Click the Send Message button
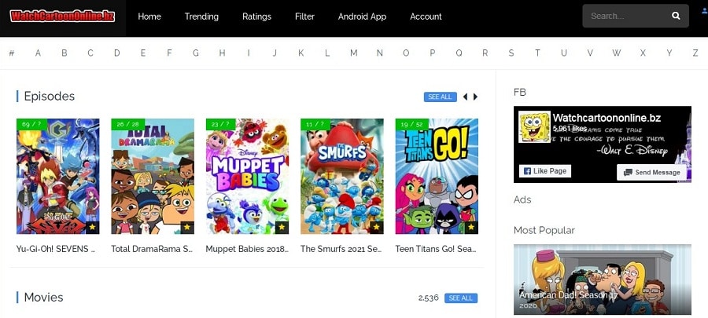The height and width of the screenshot is (318, 708). click(651, 172)
